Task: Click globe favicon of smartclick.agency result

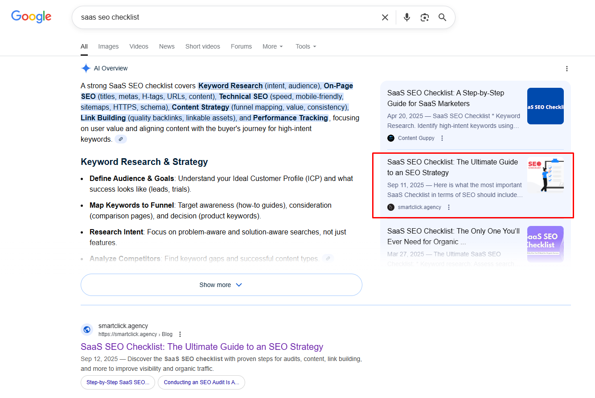Action: (87, 330)
